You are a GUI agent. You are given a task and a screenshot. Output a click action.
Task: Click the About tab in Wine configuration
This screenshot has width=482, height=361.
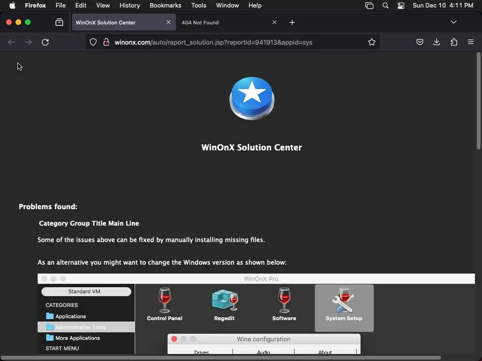coord(325,352)
